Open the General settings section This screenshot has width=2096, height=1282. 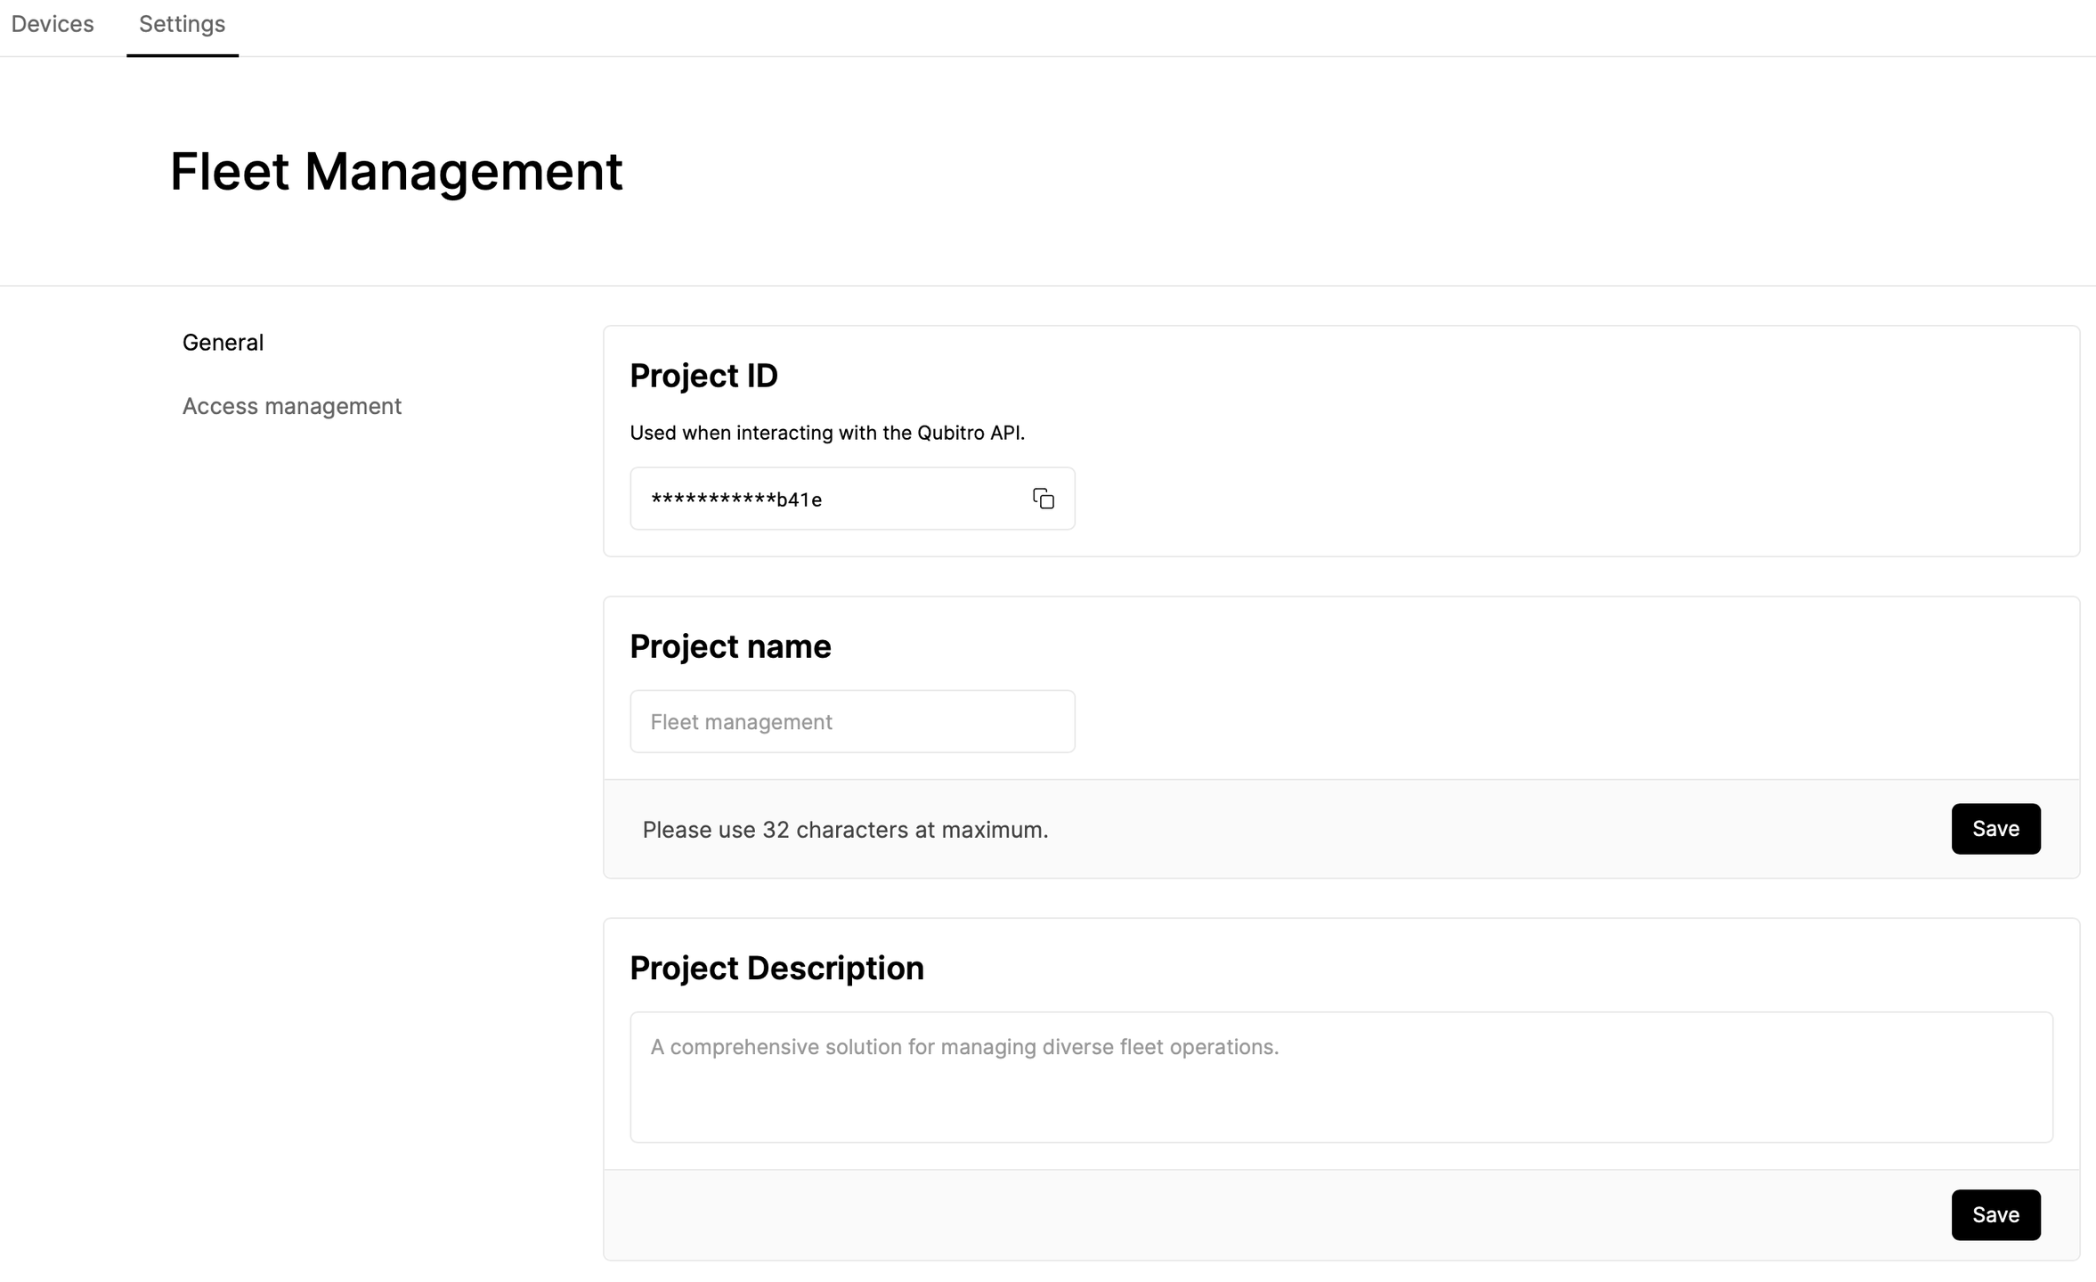click(223, 343)
